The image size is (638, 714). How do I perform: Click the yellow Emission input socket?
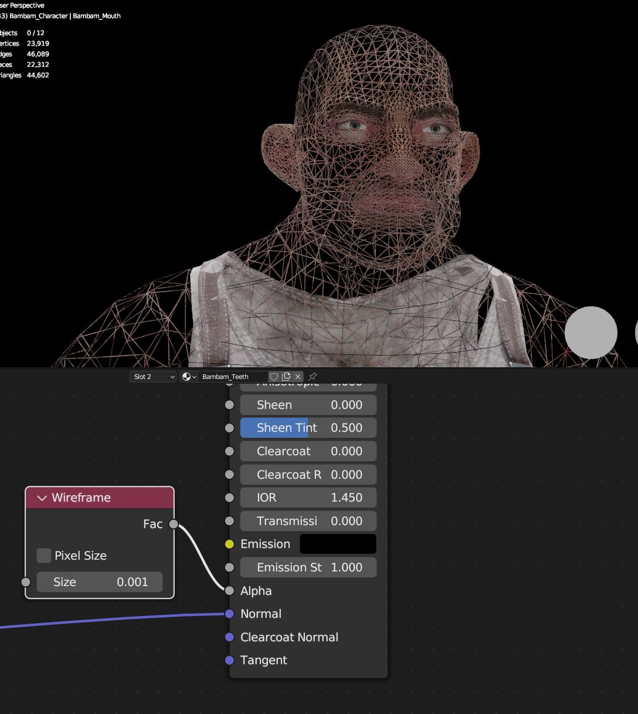click(x=230, y=544)
